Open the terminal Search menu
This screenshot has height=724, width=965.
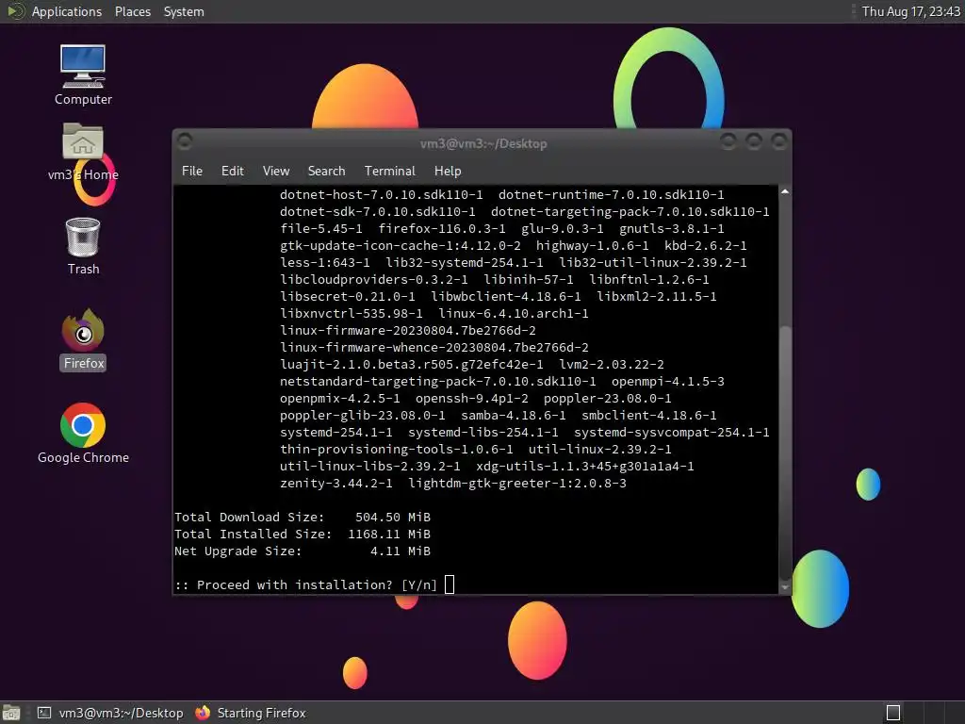point(326,172)
